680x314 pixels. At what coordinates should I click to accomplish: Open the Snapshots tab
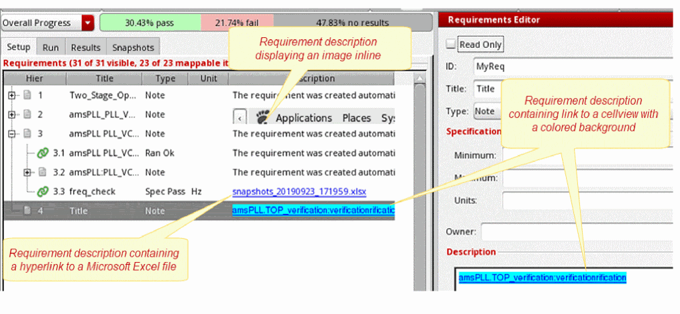(x=133, y=48)
